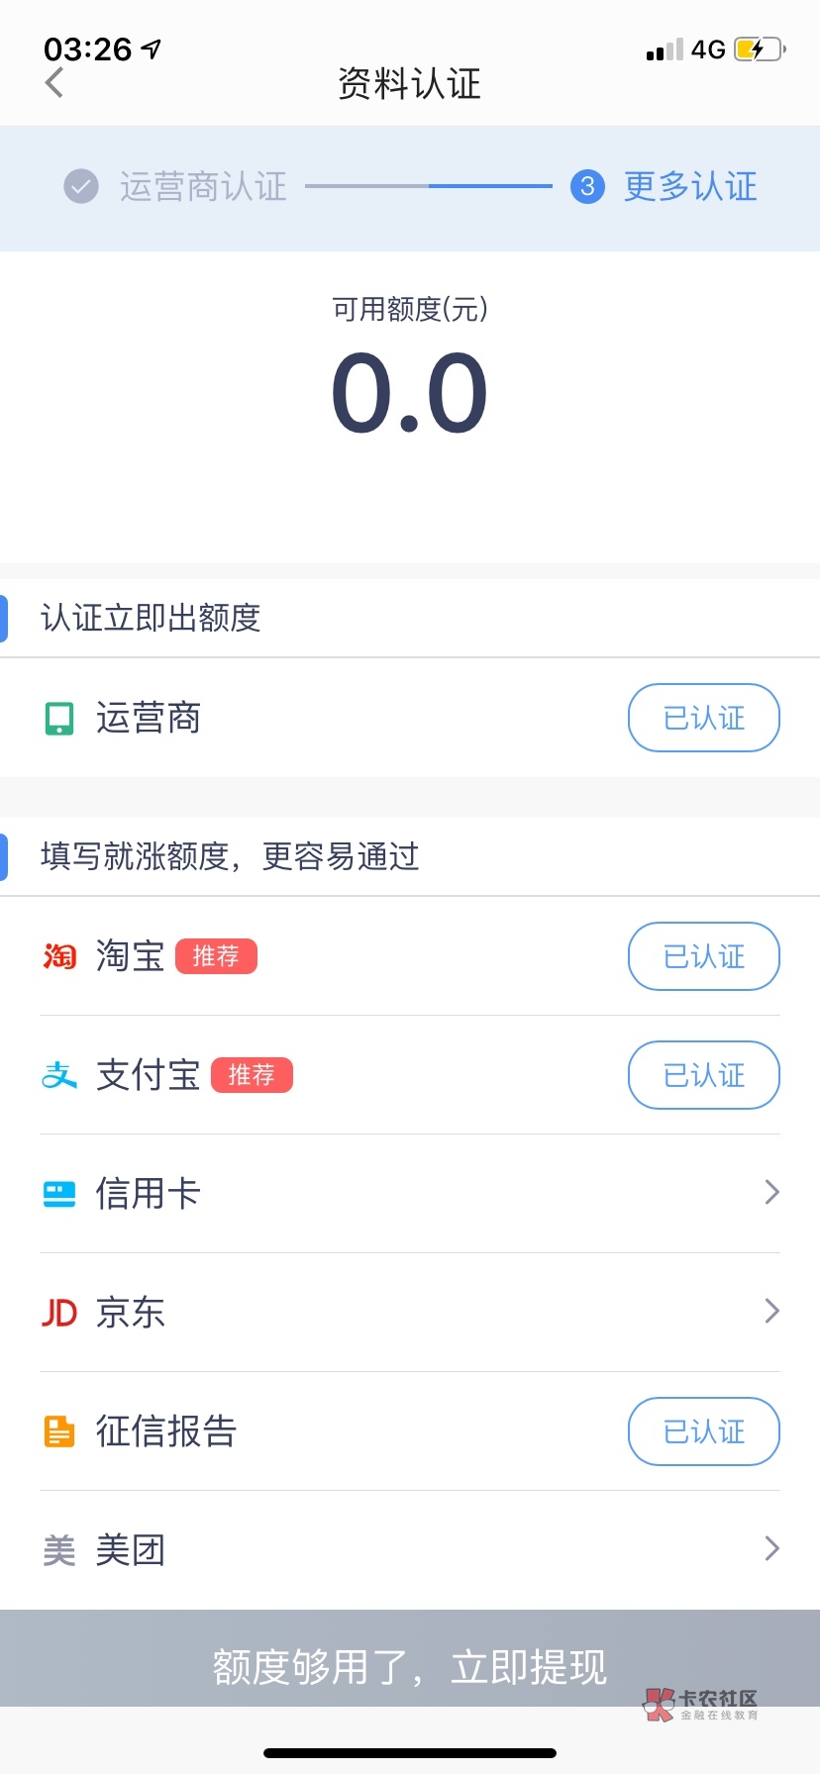The image size is (820, 1774).
Task: Tap the 已认证 button for 运营商
Action: tap(704, 718)
